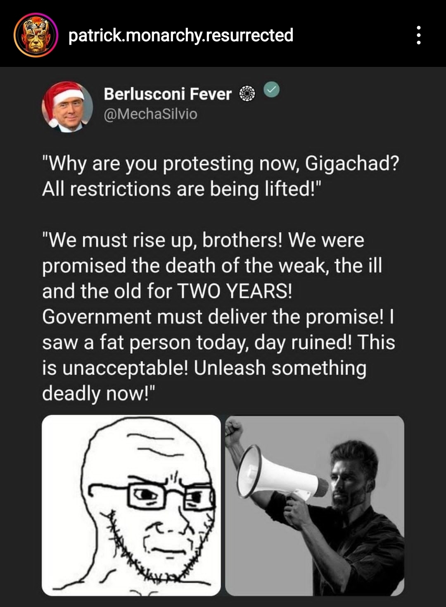Open the patrick.monarchy.resurrected username link
This screenshot has width=446, height=607.
pos(181,35)
